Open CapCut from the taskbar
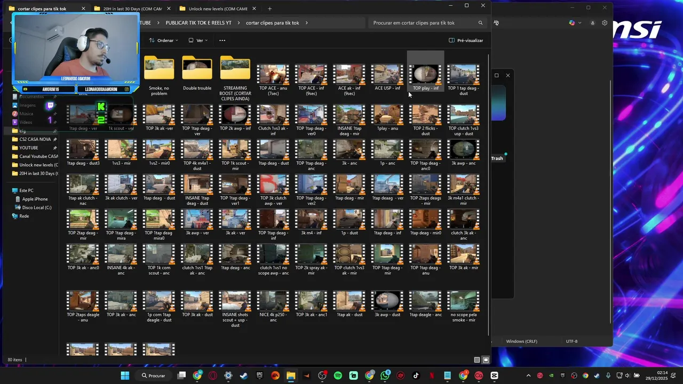The image size is (683, 384). [495, 375]
